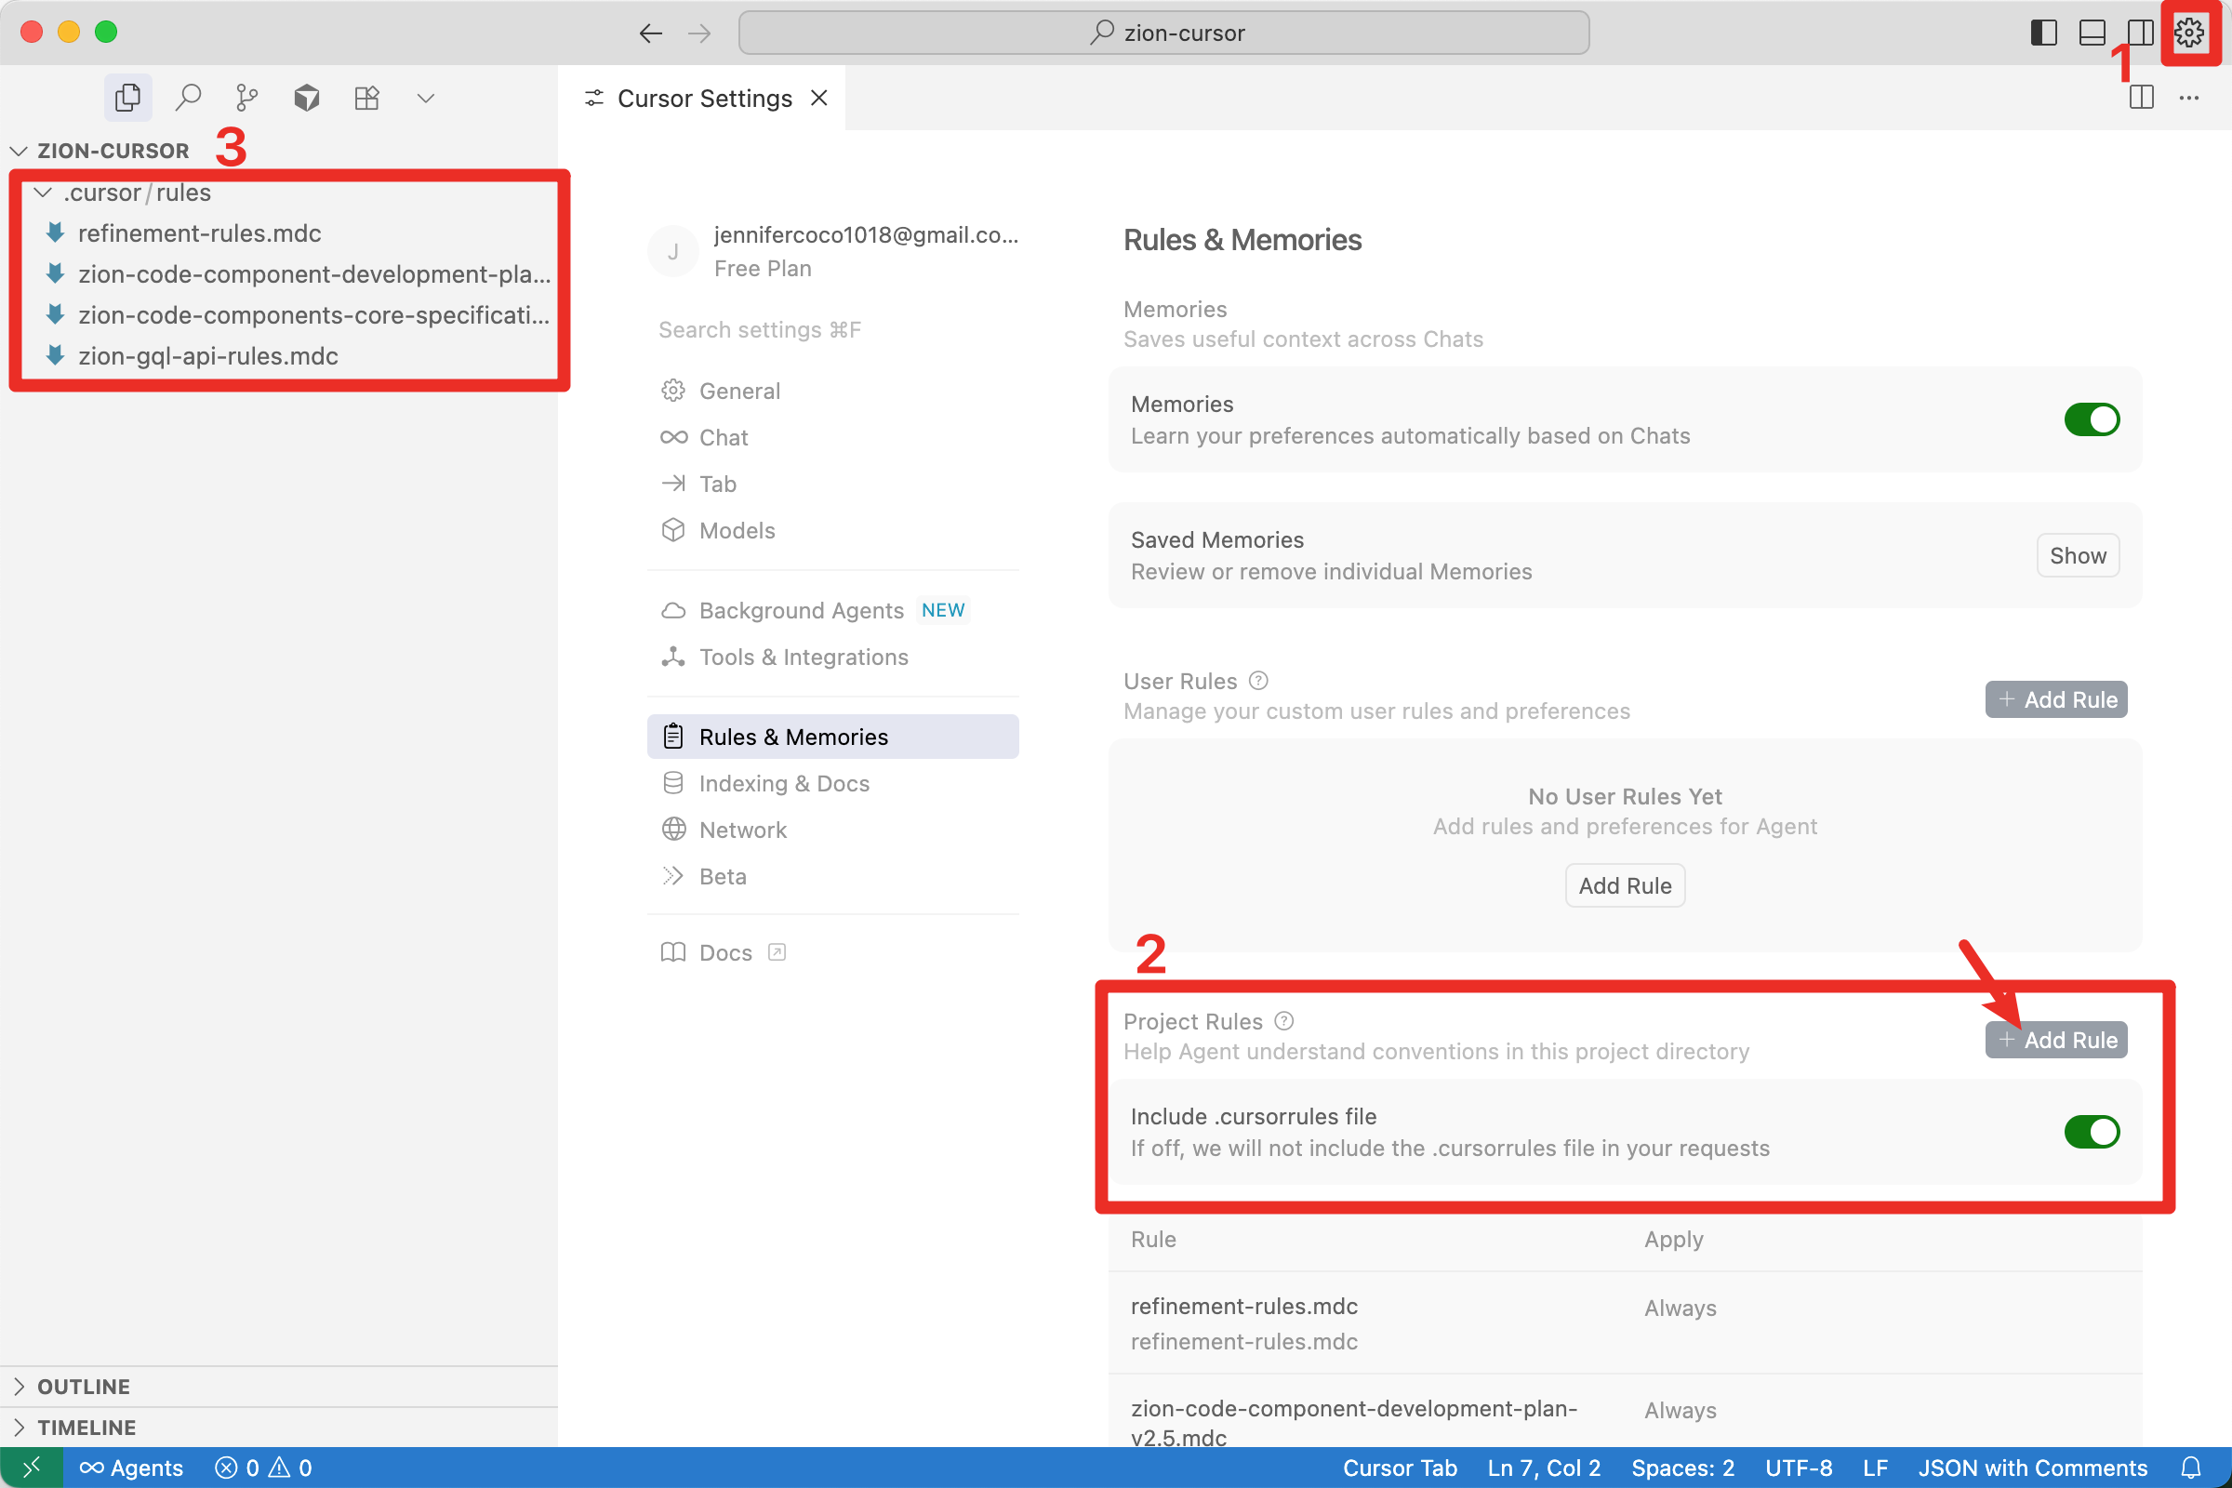Viewport: 2232px width, 1488px height.
Task: Open the Extensions view icon
Action: [x=366, y=98]
